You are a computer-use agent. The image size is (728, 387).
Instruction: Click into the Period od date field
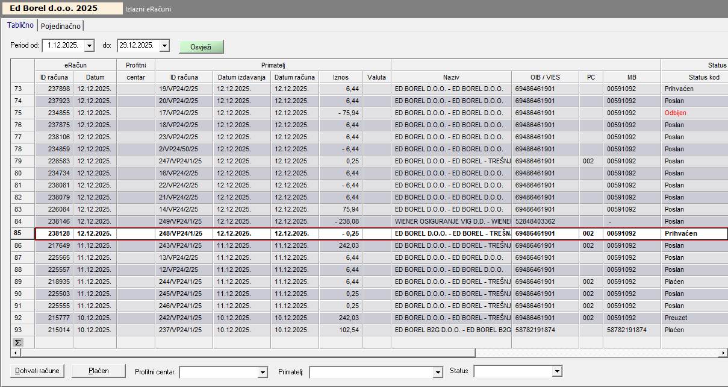click(x=63, y=46)
